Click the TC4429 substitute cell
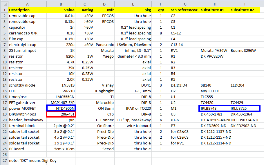The width and height of the screenshot is (264, 165). [245, 103]
